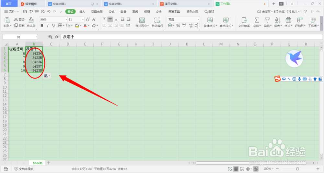Click the fill color bucket icon

[77, 25]
